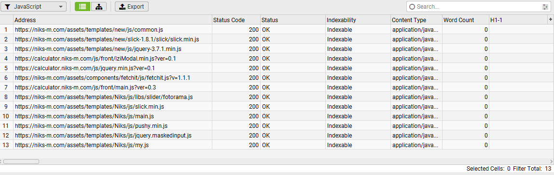Sort by Status Code column header
Screen dimensions: 554x175
(x=236, y=20)
